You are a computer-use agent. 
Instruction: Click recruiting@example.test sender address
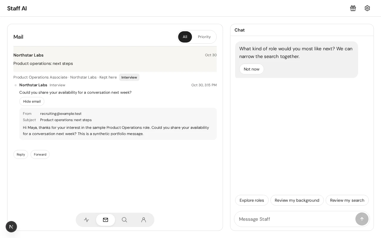[61, 114]
